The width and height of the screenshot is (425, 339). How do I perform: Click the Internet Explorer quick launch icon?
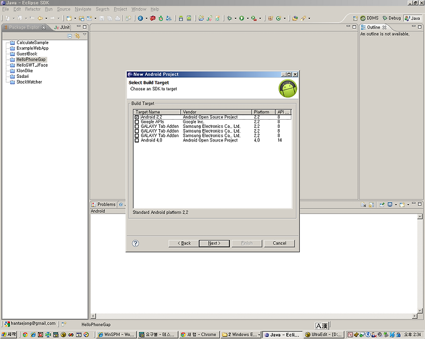(33, 335)
